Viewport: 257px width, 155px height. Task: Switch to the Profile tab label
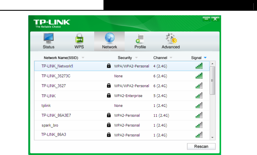140,47
